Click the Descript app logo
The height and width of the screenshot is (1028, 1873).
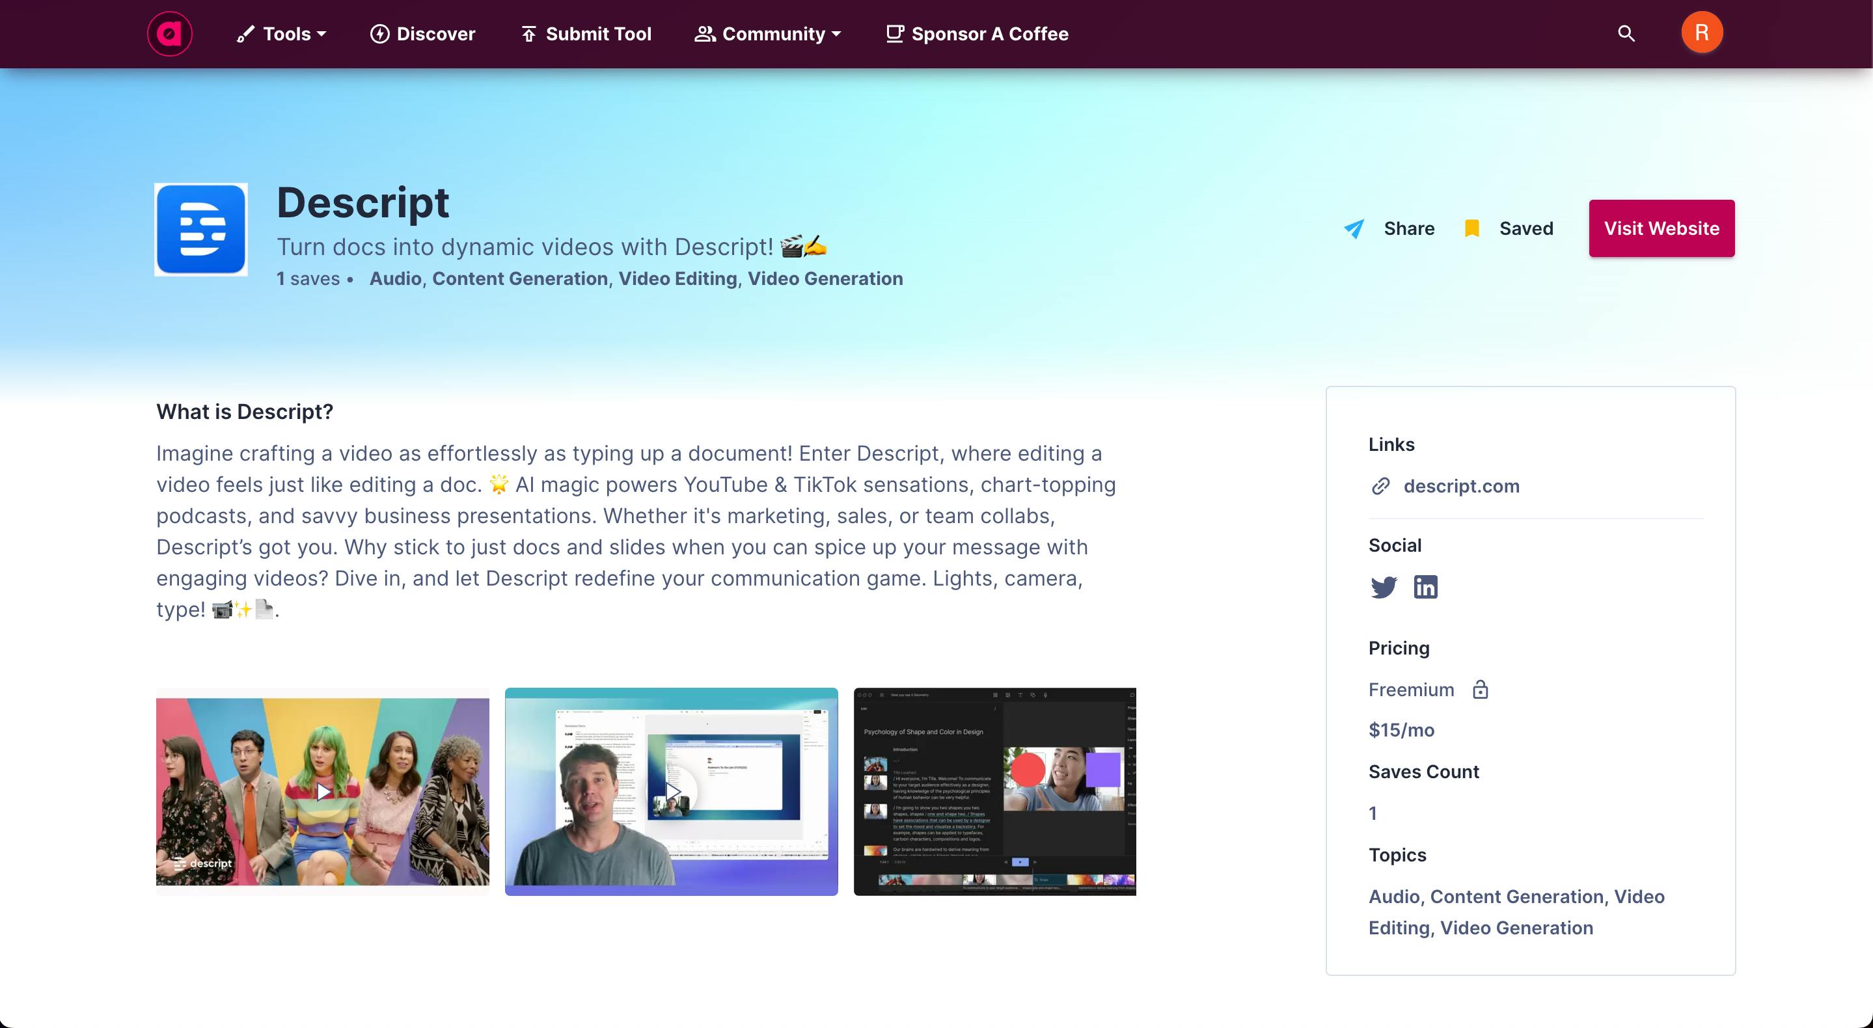[x=200, y=229]
